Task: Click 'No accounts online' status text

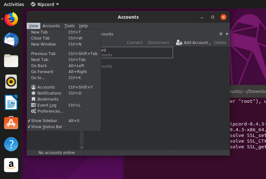Action: (x=57, y=153)
